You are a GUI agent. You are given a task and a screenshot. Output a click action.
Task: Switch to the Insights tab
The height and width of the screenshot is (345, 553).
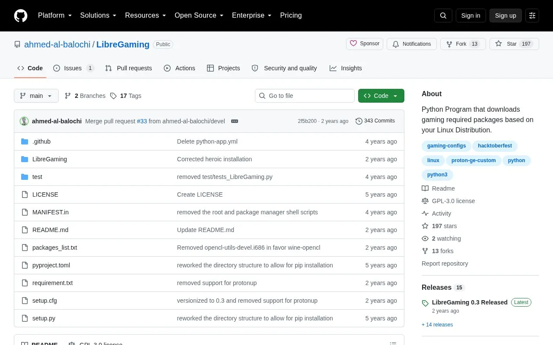[x=346, y=68]
